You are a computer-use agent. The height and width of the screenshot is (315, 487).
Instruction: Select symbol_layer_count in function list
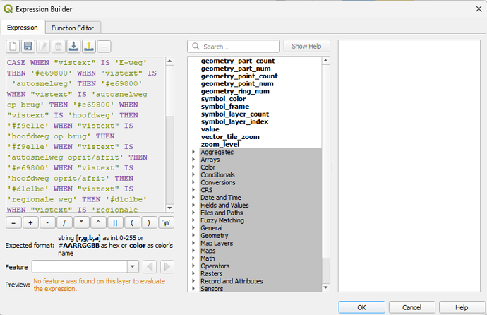pos(235,114)
